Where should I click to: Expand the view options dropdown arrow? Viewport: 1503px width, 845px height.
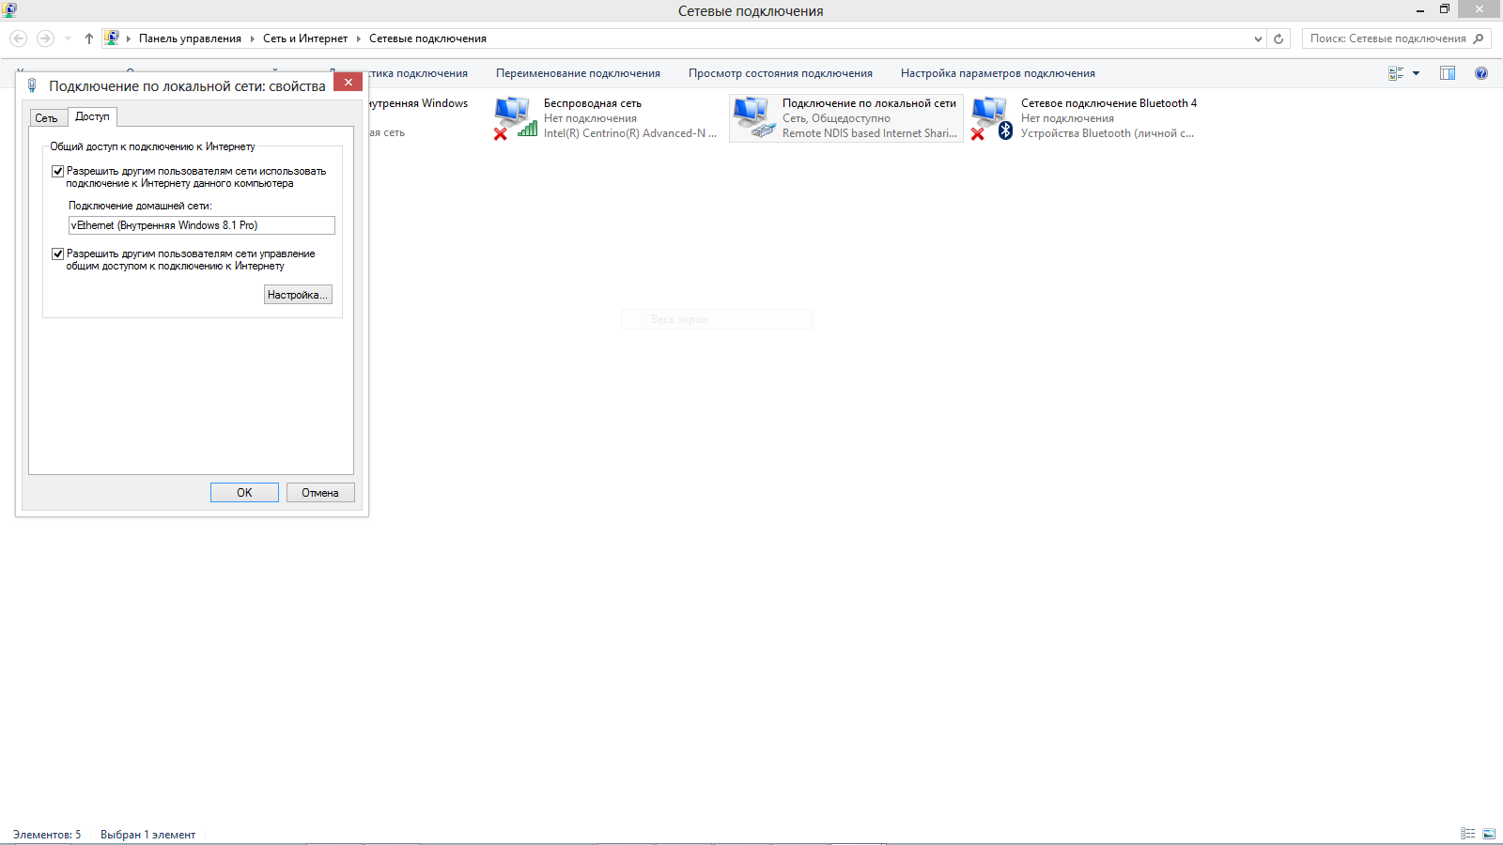[x=1416, y=73]
